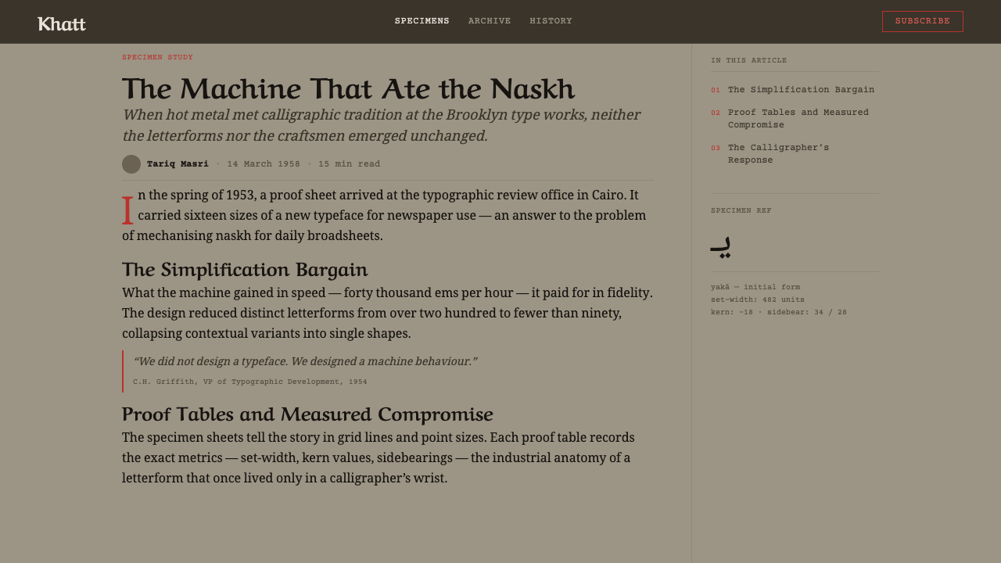This screenshot has width=1001, height=563.
Task: Click the set-width: 482 units line
Action: 758,299
